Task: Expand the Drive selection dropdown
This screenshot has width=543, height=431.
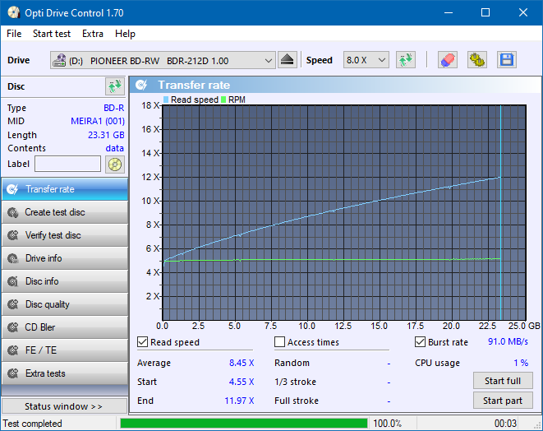Action: coord(269,61)
